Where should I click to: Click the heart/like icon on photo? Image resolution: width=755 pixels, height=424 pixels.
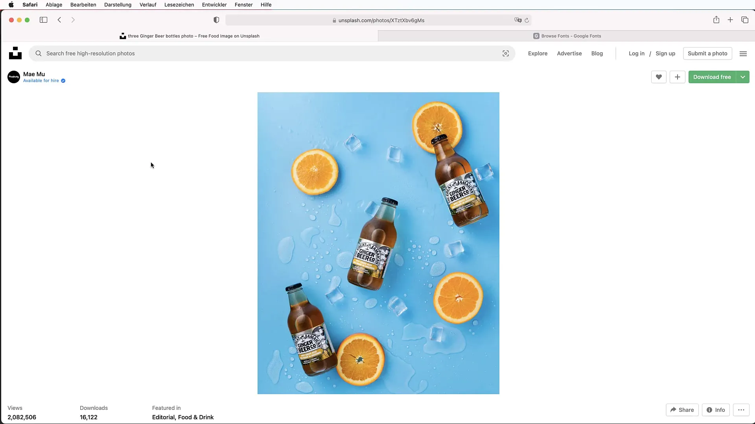click(659, 77)
